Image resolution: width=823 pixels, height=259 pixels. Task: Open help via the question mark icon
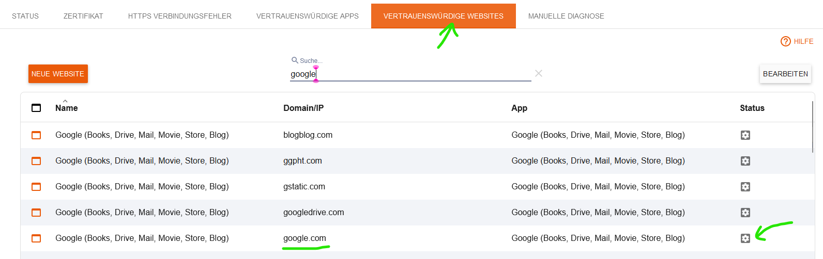(786, 41)
